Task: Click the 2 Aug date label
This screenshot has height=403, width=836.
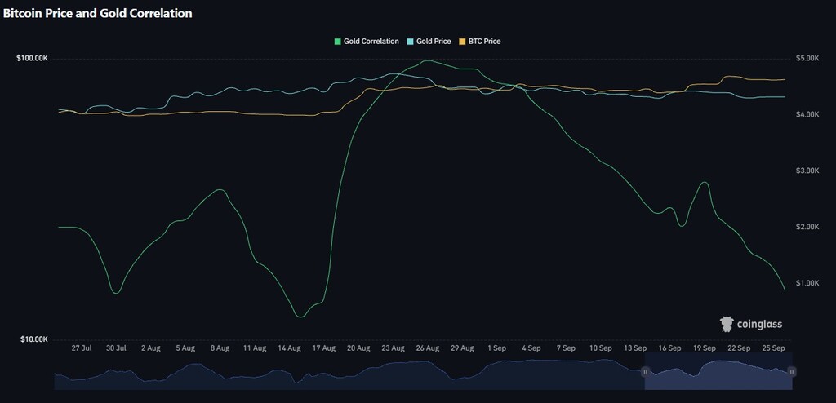Action: (x=150, y=348)
